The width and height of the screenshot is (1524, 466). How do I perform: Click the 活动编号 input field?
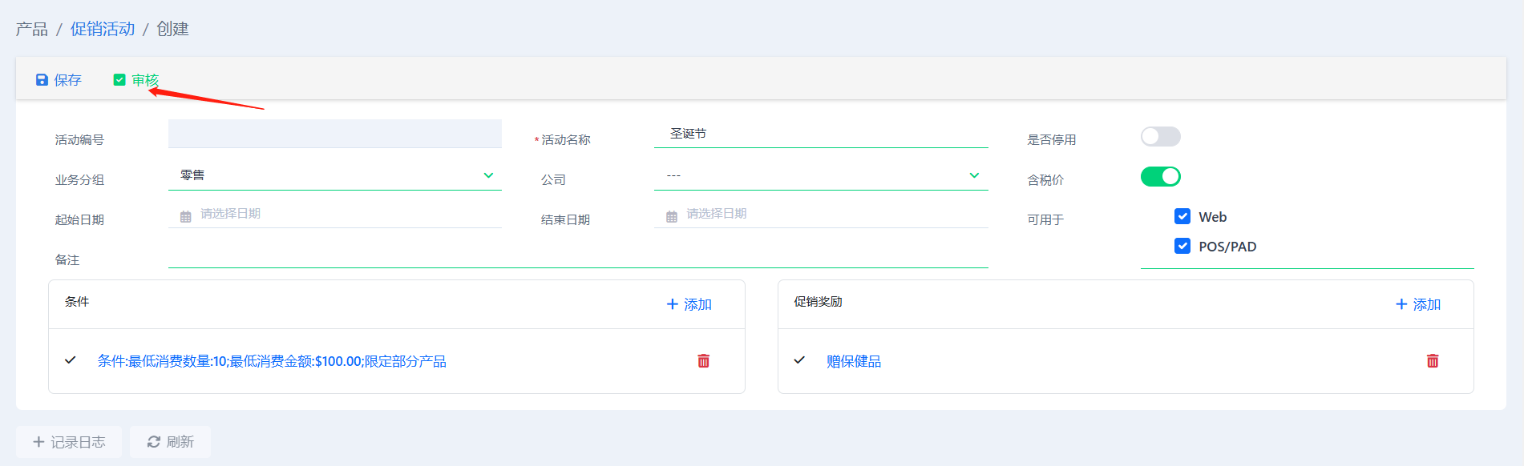(x=335, y=134)
